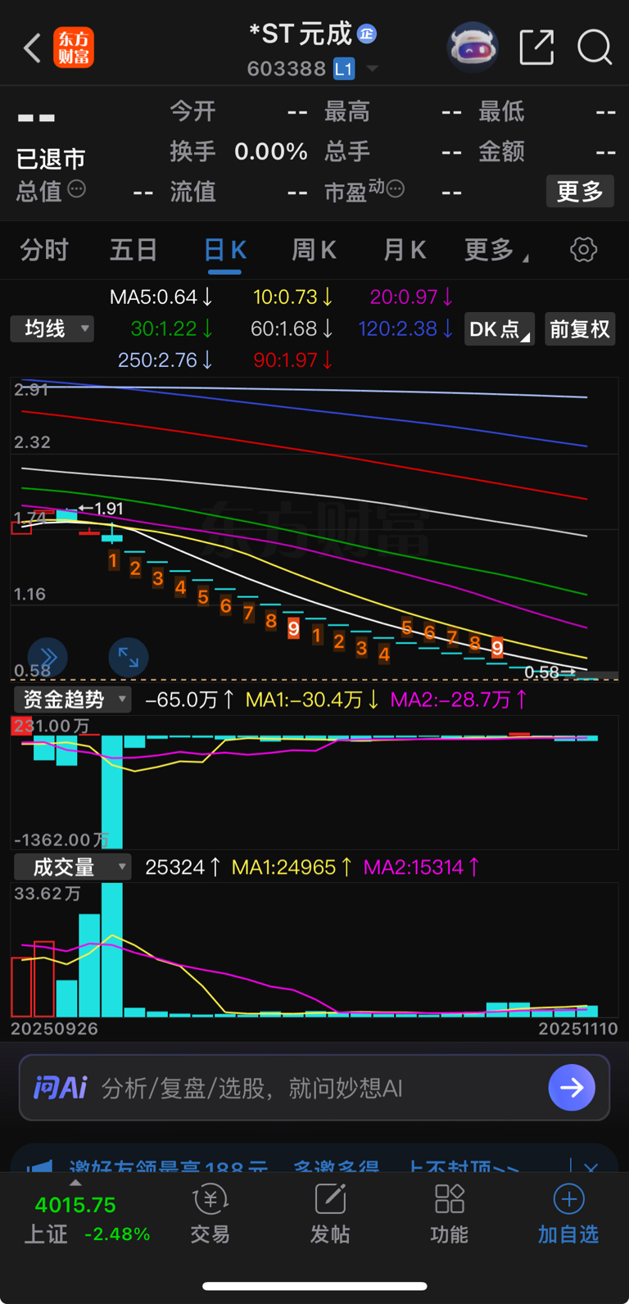Tap the 市盈 info circle icon

(396, 189)
